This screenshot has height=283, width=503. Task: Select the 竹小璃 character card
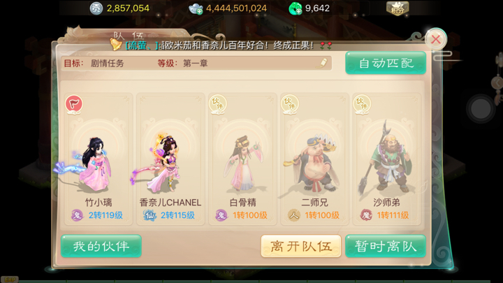(99, 159)
